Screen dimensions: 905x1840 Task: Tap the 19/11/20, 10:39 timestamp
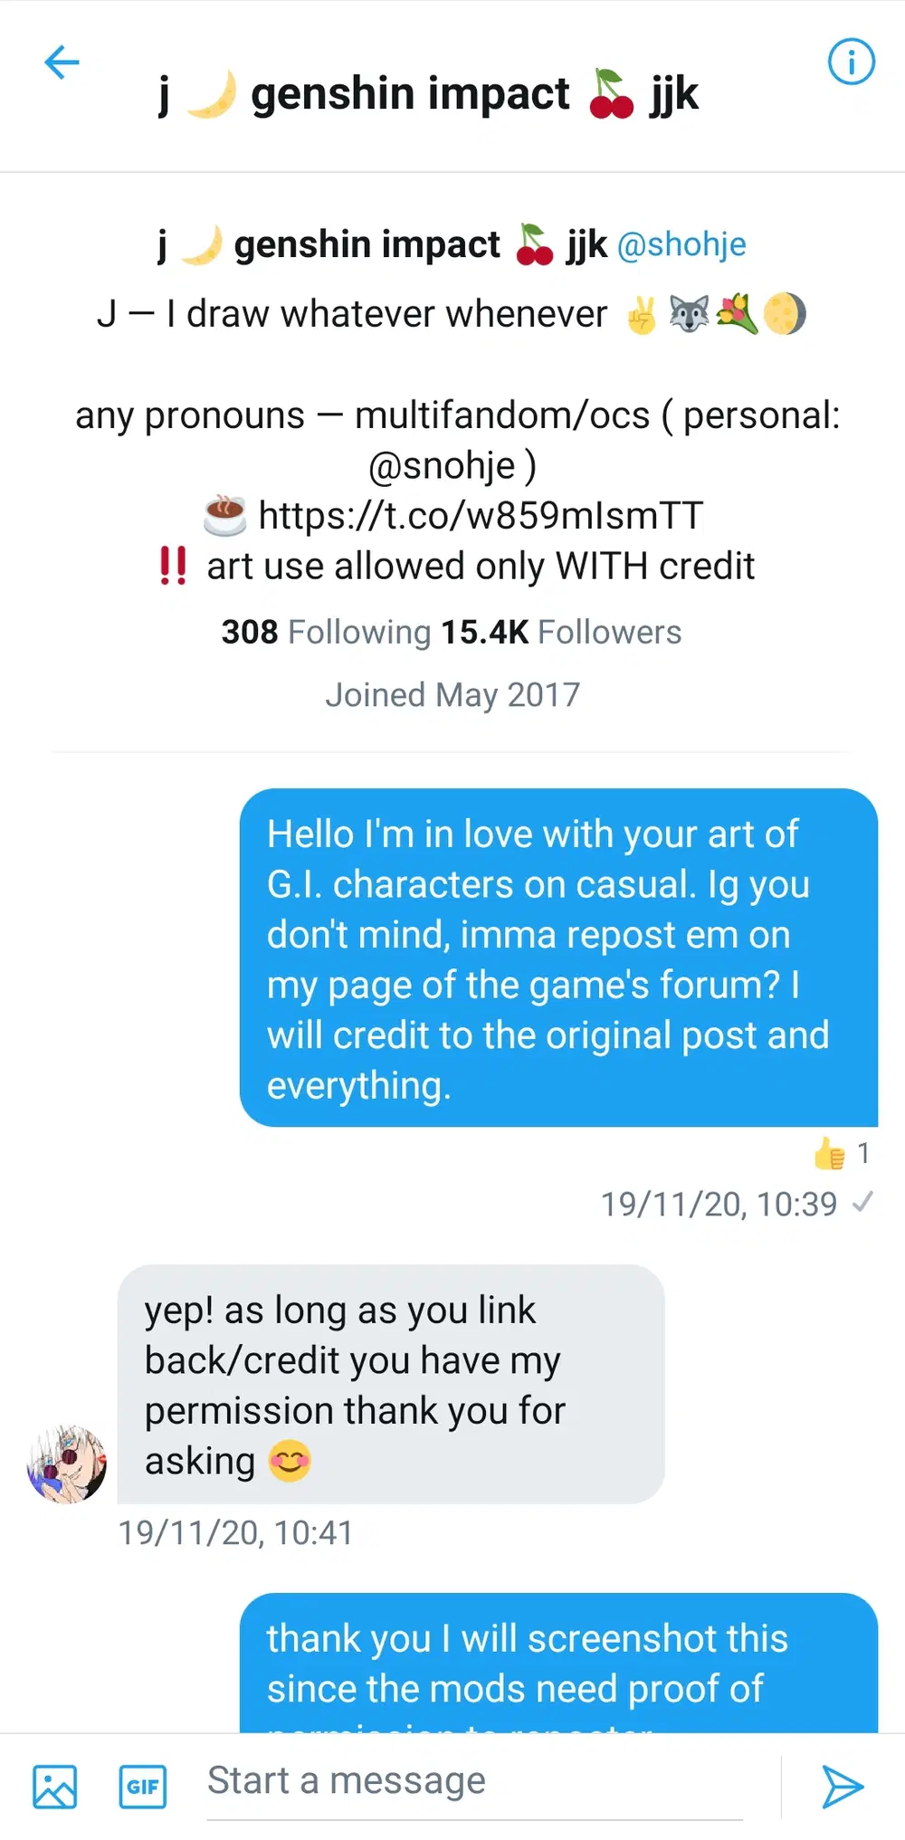(x=719, y=1204)
